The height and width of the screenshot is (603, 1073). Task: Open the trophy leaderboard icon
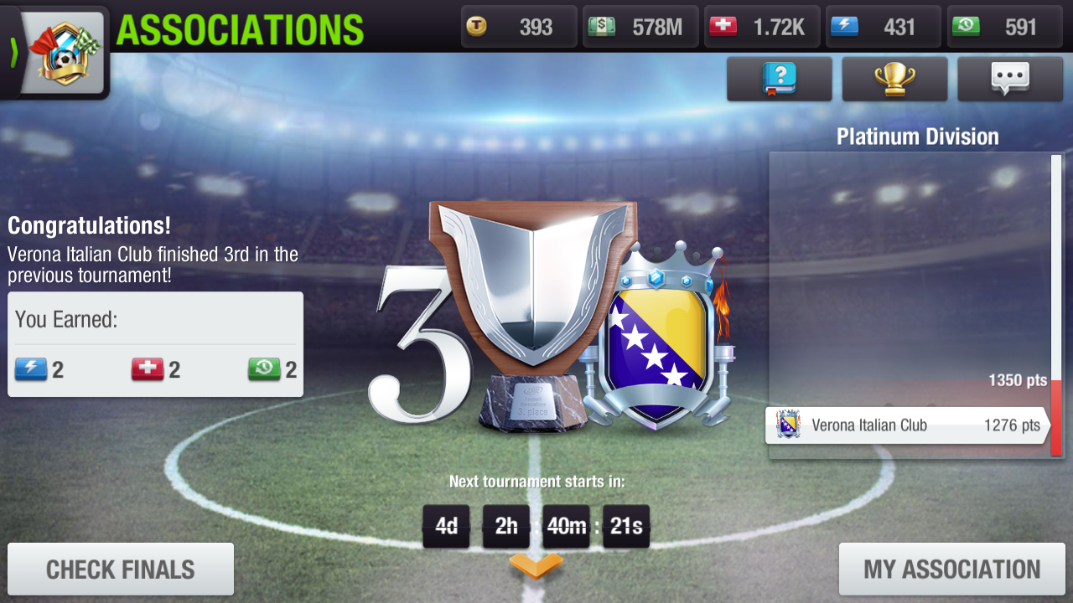click(x=894, y=80)
